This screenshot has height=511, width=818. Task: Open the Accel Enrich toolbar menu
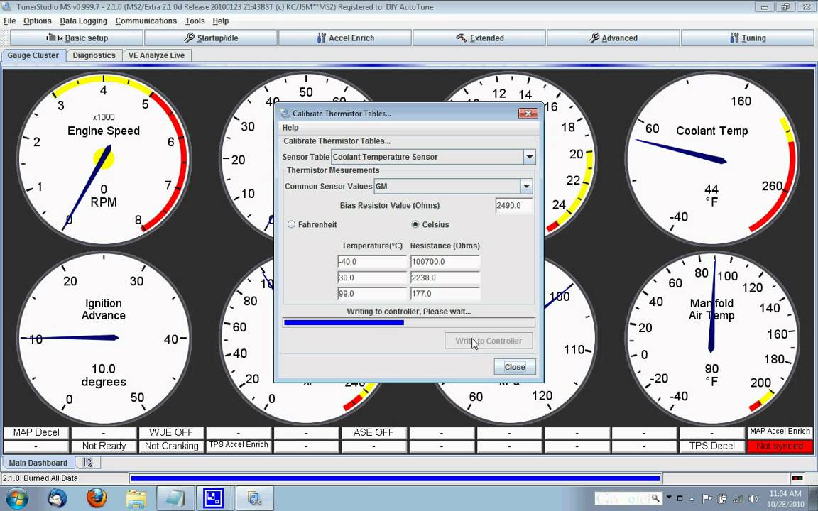pyautogui.click(x=345, y=38)
